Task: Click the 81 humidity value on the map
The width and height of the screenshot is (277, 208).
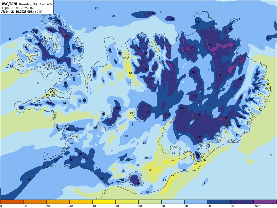Action: point(205,182)
